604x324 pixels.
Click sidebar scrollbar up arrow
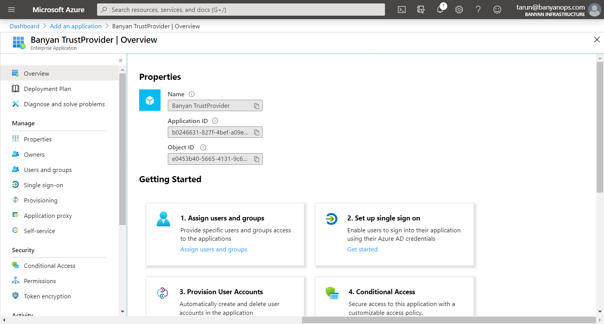coord(122,70)
